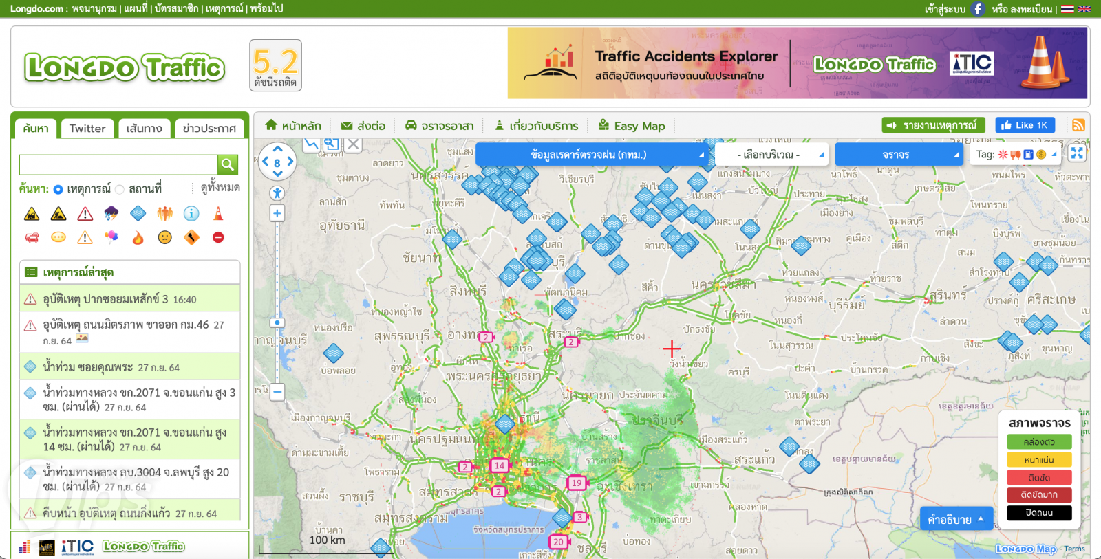Image resolution: width=1101 pixels, height=559 pixels.
Task: Switch language with the UK flag
Action: point(1084,9)
